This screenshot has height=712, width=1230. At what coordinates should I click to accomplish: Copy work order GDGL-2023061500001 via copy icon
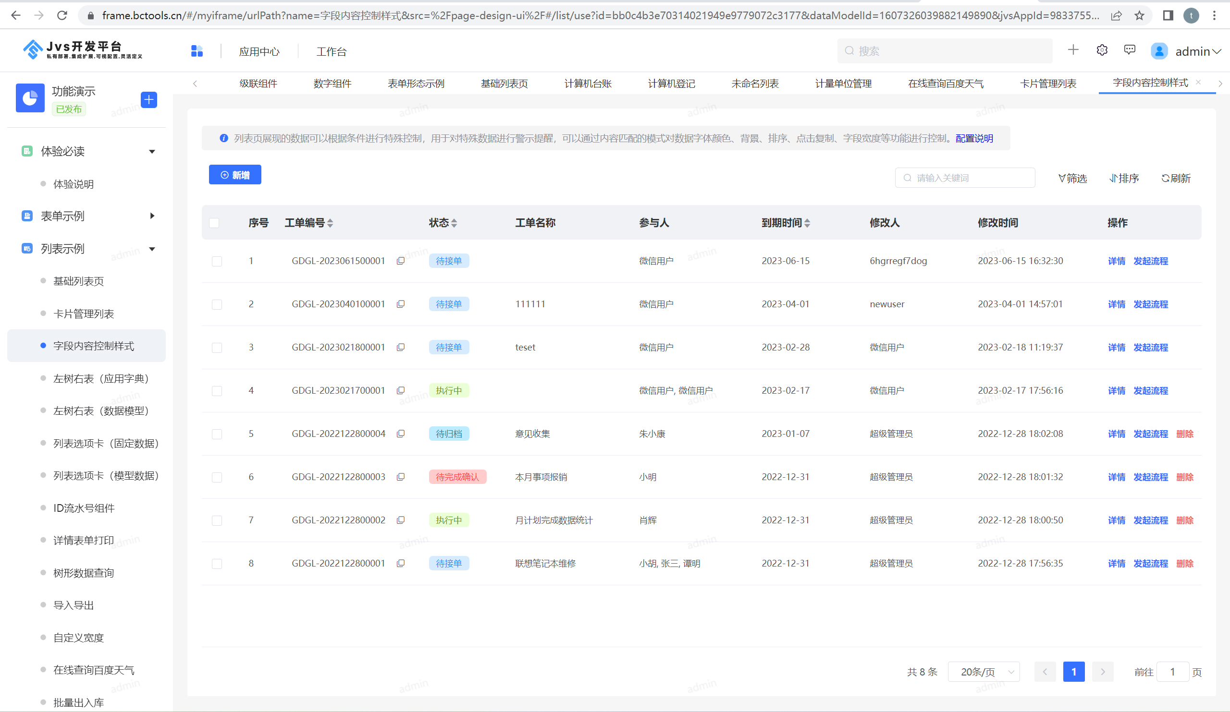click(401, 261)
